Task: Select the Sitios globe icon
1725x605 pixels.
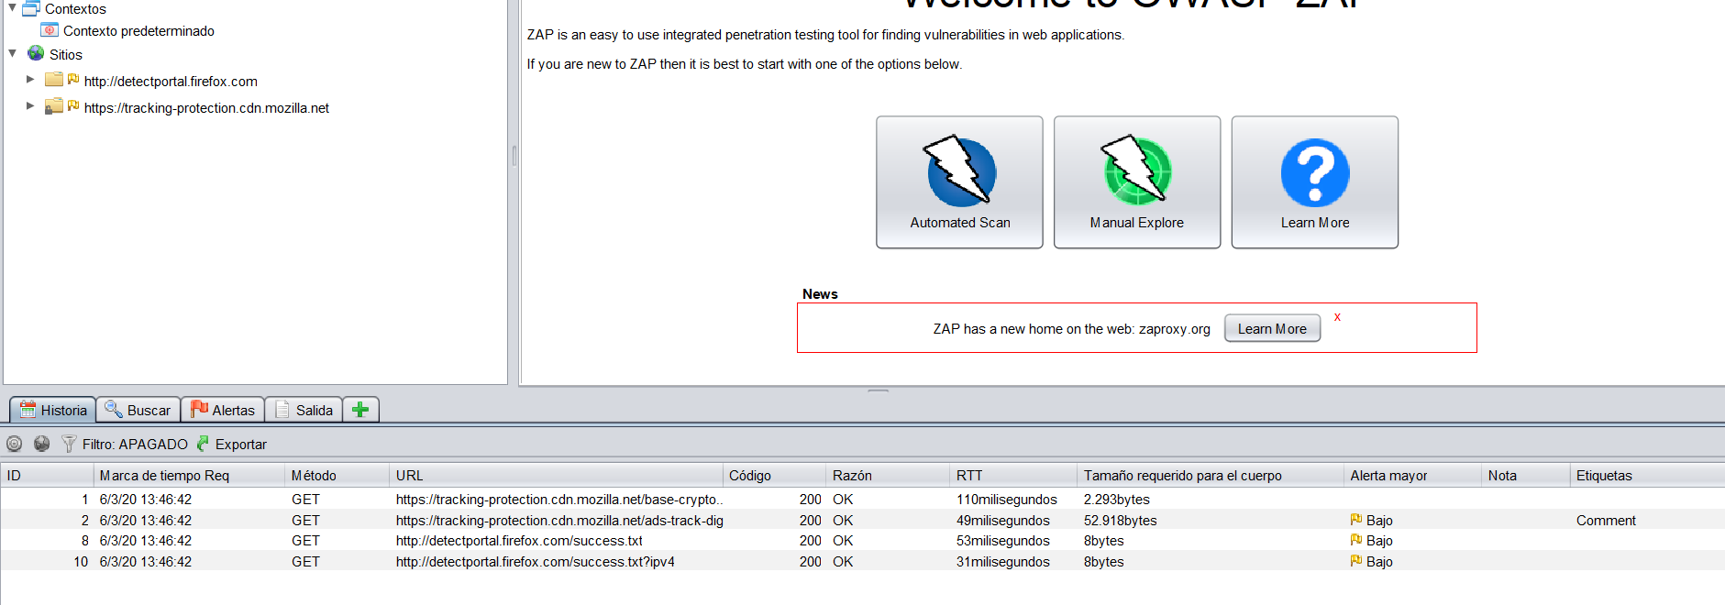Action: [x=36, y=53]
